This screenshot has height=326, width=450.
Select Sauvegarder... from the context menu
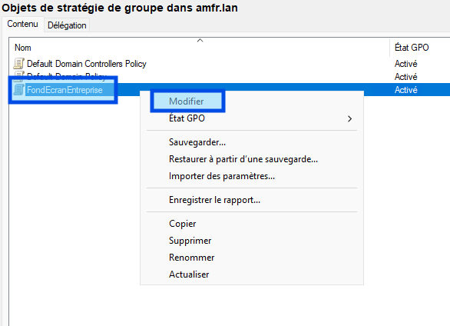pos(197,142)
